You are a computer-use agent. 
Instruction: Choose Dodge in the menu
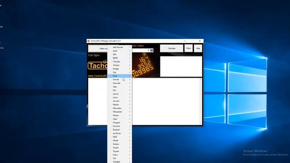pyautogui.click(x=120, y=69)
